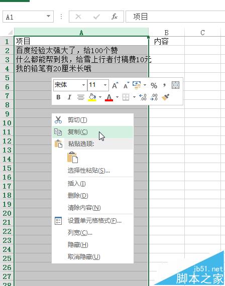Viewport: 225px width, 286px height.
Task: Open the font size 11 dropdown
Action: click(105, 85)
